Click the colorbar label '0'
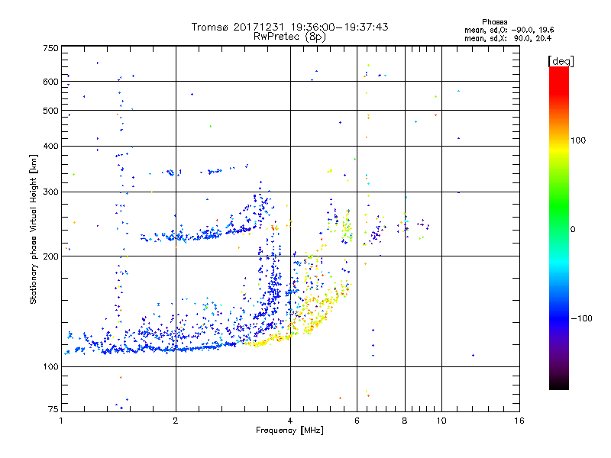611x458 pixels. (x=573, y=230)
